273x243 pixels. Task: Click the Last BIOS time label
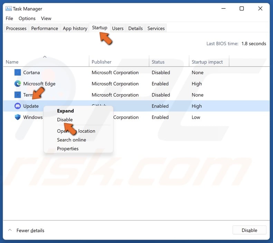(x=222, y=43)
